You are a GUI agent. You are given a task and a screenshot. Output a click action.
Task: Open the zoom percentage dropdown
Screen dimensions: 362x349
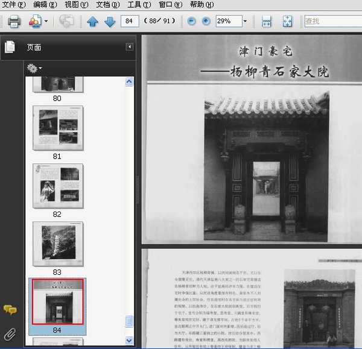(x=244, y=21)
